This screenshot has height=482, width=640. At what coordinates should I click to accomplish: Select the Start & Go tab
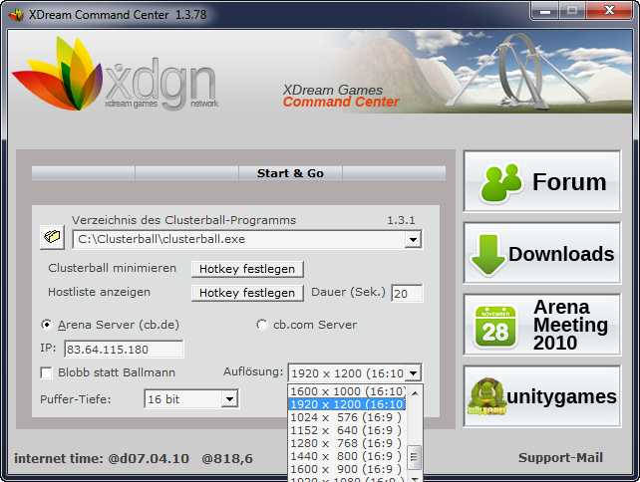[290, 173]
